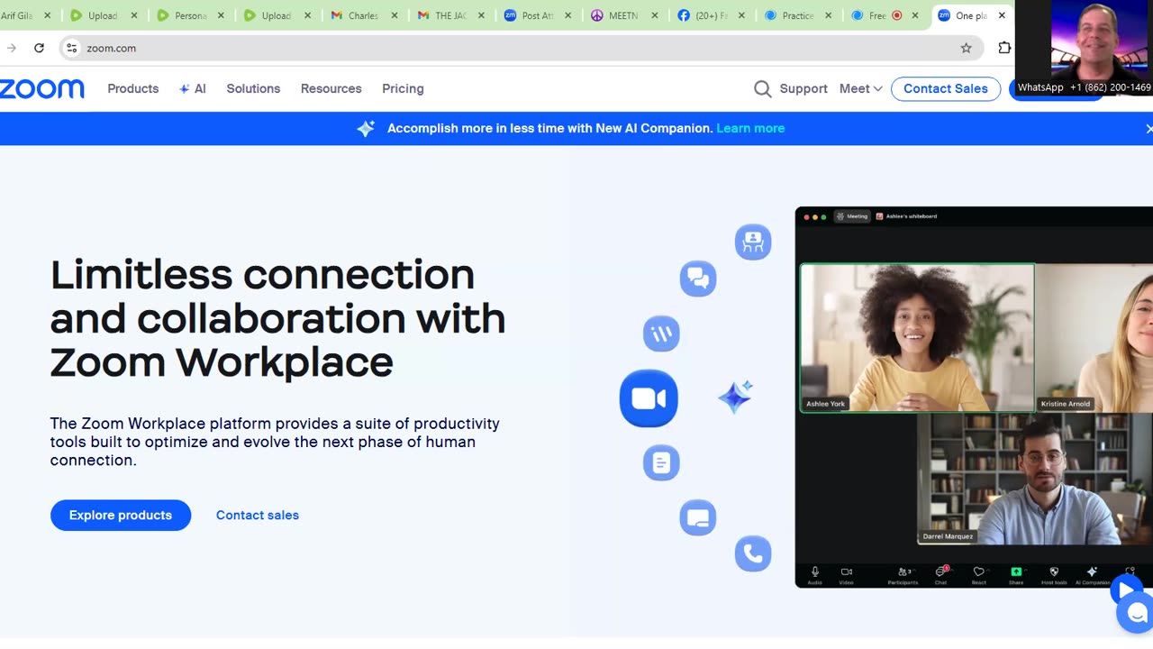This screenshot has height=649, width=1153.
Task: Click the messaging screen icon above phone
Action: tap(698, 517)
